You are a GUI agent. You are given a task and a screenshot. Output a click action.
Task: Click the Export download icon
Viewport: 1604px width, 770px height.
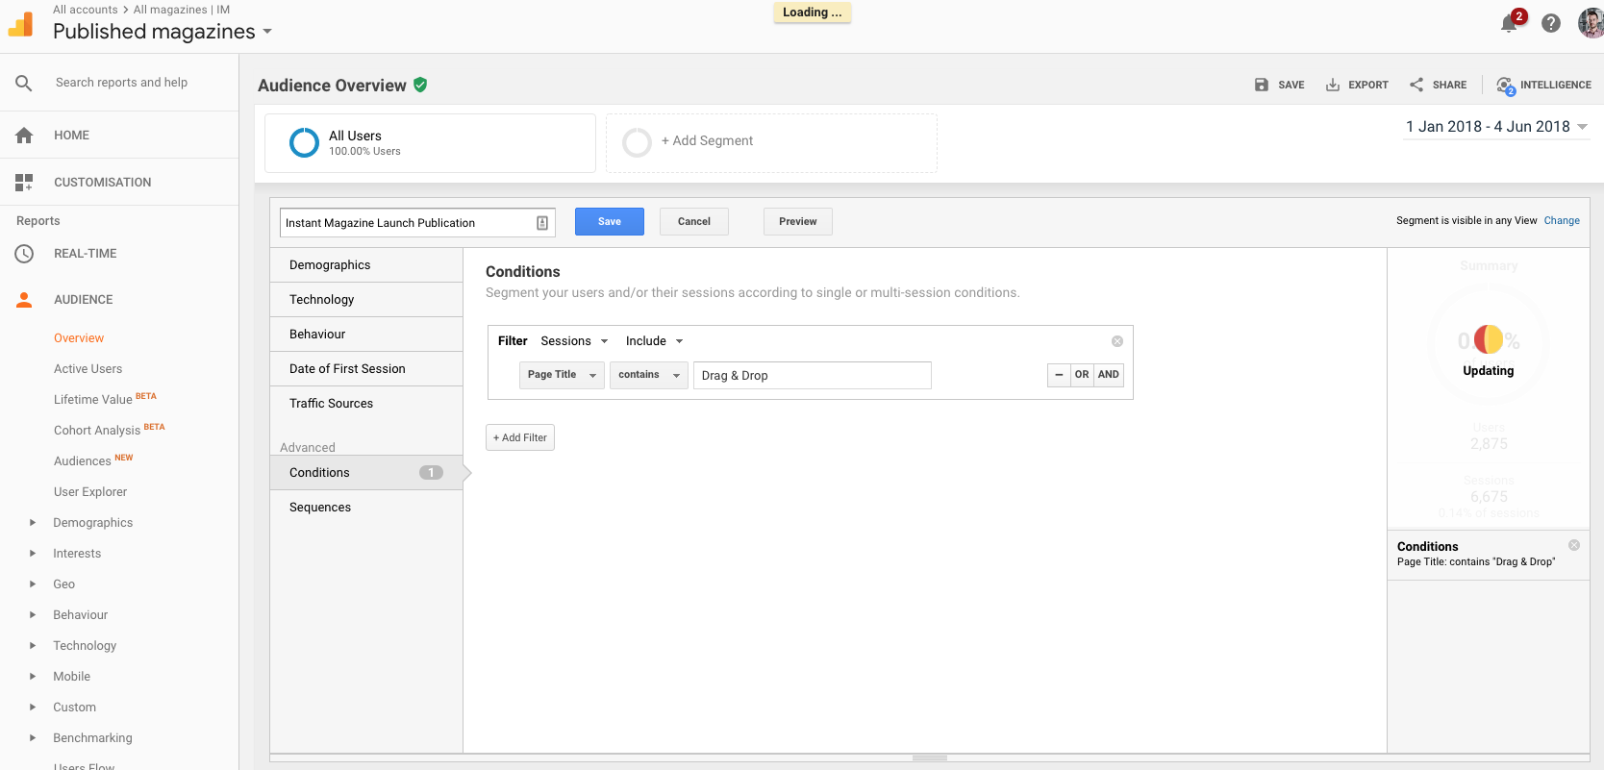[x=1333, y=85]
